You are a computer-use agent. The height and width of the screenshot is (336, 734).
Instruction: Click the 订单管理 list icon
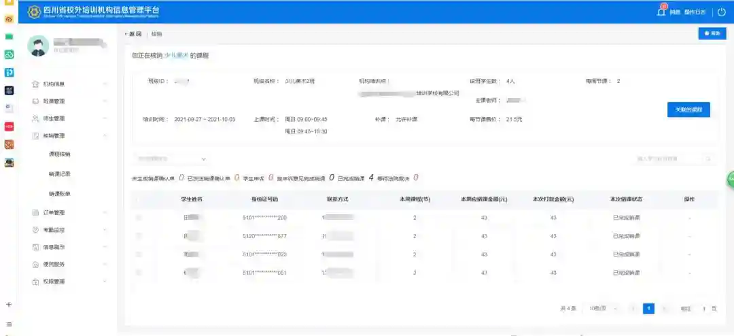click(x=36, y=212)
